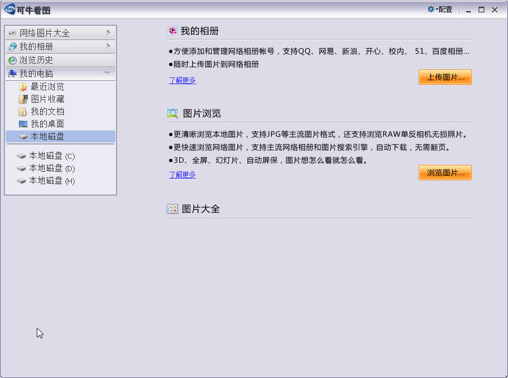The height and width of the screenshot is (378, 508).
Task: Click the 我的相册 section header icon
Action: click(172, 31)
